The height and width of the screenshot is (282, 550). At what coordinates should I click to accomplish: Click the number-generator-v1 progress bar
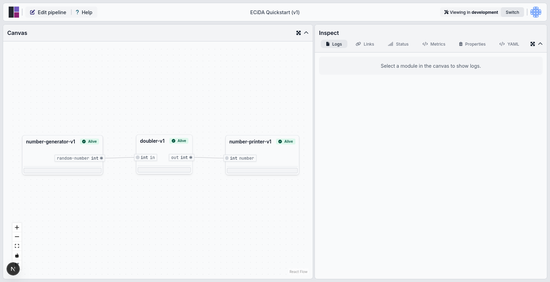click(x=62, y=170)
